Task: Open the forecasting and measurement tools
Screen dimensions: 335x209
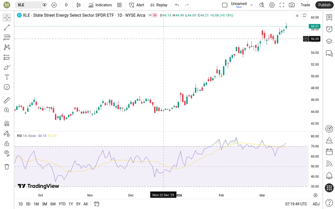Action: pos(7,57)
